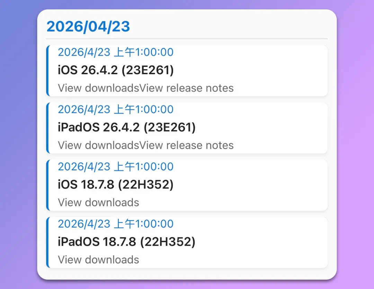Click the iOS 26.4.2 (23E261) title
374x289 pixels.
pos(116,70)
